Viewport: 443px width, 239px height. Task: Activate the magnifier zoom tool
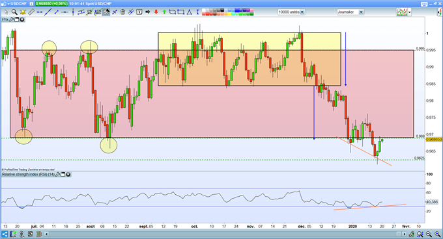(14, 12)
